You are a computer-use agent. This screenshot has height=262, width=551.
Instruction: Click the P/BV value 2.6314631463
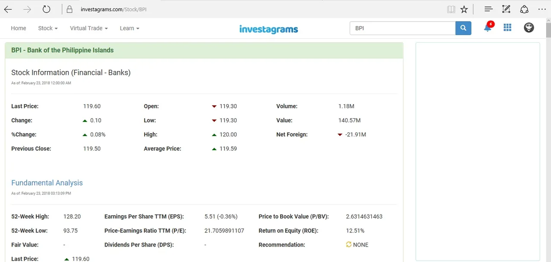point(364,216)
